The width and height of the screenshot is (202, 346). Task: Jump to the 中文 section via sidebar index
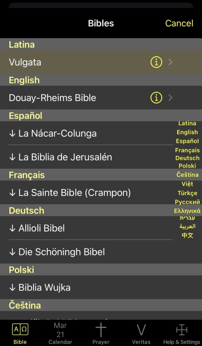(x=187, y=235)
